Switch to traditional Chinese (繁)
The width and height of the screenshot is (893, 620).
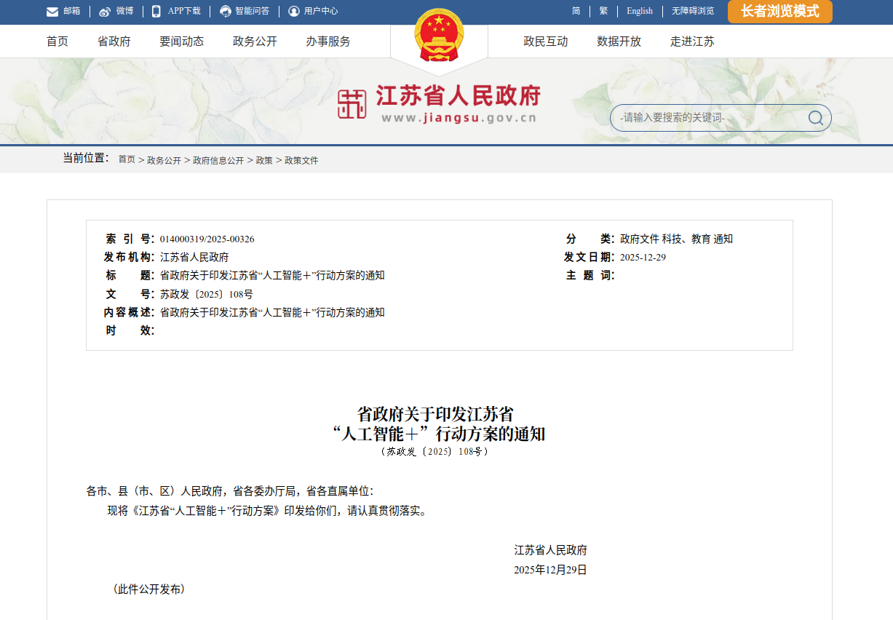(x=603, y=11)
